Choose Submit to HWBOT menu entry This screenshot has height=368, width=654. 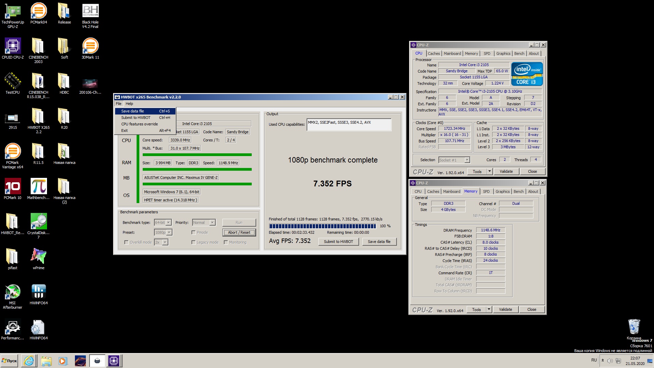coord(145,118)
